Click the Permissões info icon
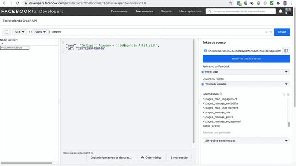This screenshot has width=296, height=166. coord(221,94)
